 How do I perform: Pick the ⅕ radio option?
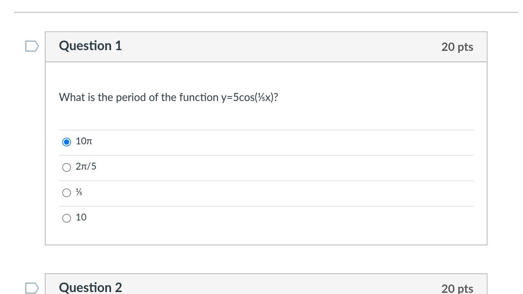click(x=67, y=193)
